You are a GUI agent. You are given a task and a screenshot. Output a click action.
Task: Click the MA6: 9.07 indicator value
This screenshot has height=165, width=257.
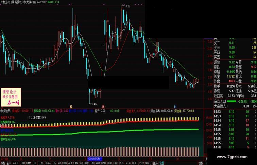coord(41,2)
